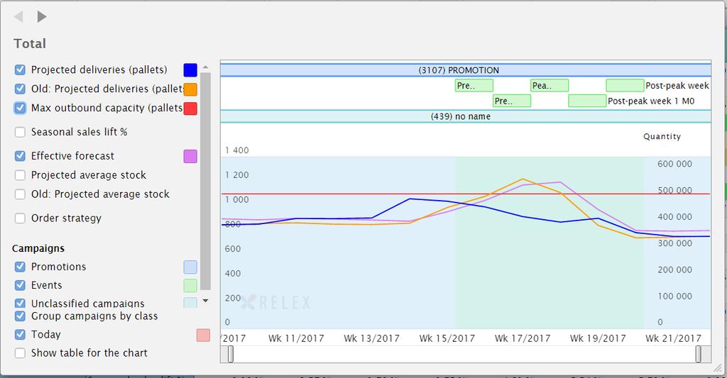Open blue Projected deliveries color swatch
Image resolution: width=727 pixels, height=378 pixels.
point(190,70)
